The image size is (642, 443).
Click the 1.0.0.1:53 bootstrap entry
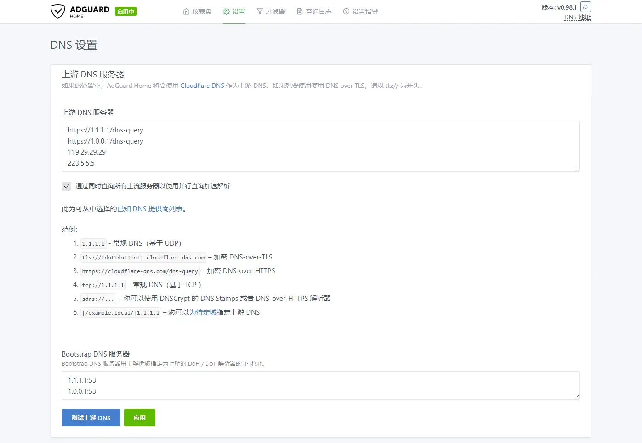coord(82,391)
